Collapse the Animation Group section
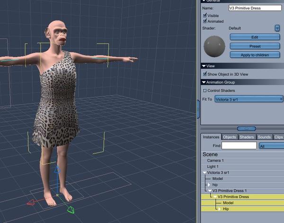This screenshot has width=284, height=223. (204, 82)
